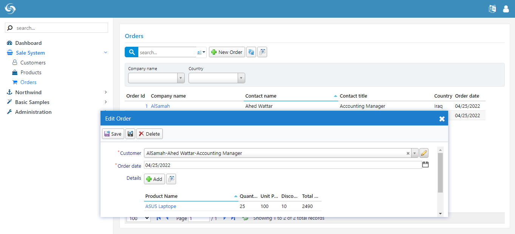Viewport: 515px width, 234px height.
Task: Clear the selected Customer with the x
Action: (x=408, y=153)
